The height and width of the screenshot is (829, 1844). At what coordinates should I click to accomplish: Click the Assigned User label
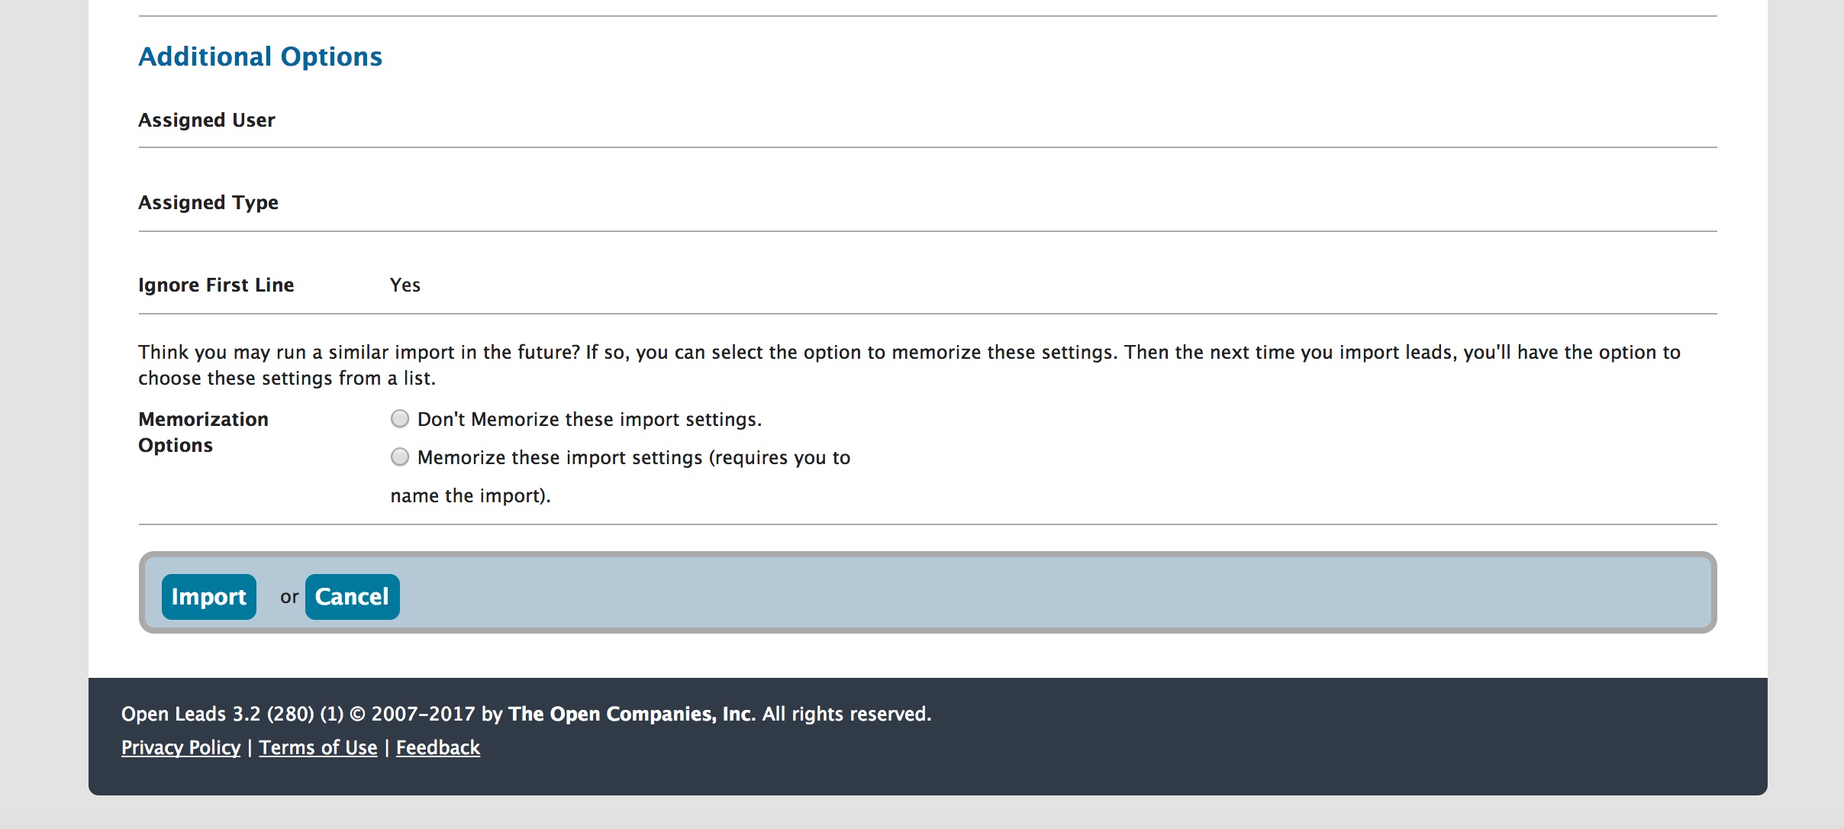point(207,121)
